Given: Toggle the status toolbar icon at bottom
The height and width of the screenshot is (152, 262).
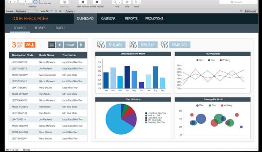Looking at the screenshot, I should 17,150.
